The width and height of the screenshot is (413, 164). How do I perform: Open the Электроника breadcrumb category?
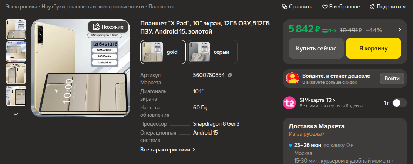click(x=21, y=7)
